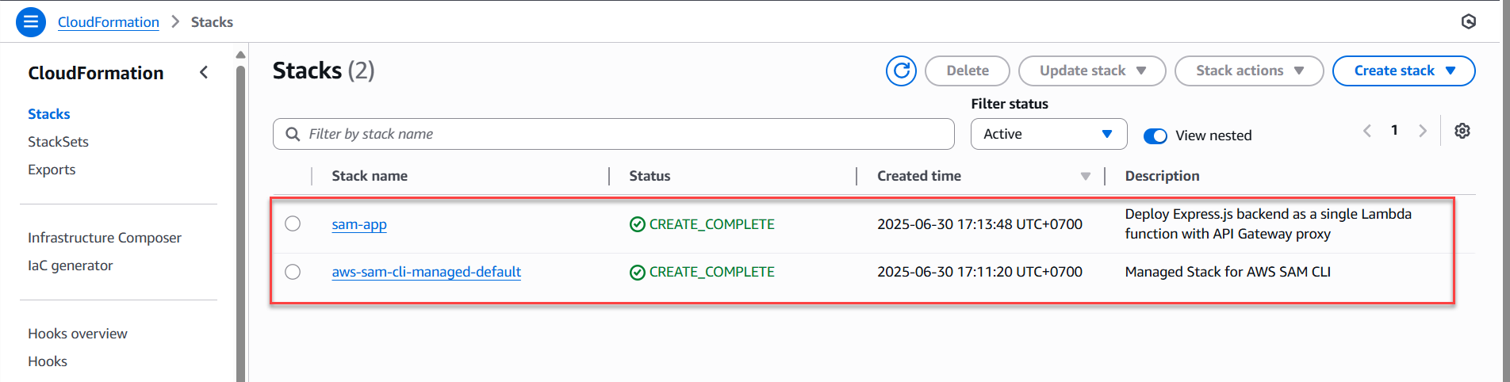Image resolution: width=1510 pixels, height=382 pixels.
Task: Sort by Created time arrow
Action: [1085, 176]
